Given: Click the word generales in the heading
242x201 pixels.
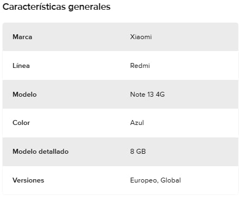Looking at the screenshot, I should tap(89, 7).
